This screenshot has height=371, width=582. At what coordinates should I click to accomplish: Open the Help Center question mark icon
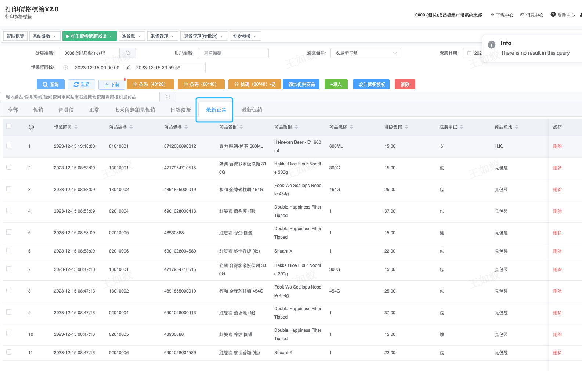(x=553, y=15)
